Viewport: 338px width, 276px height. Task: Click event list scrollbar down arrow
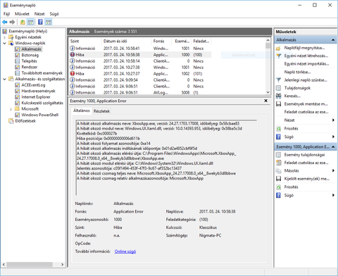click(268, 92)
